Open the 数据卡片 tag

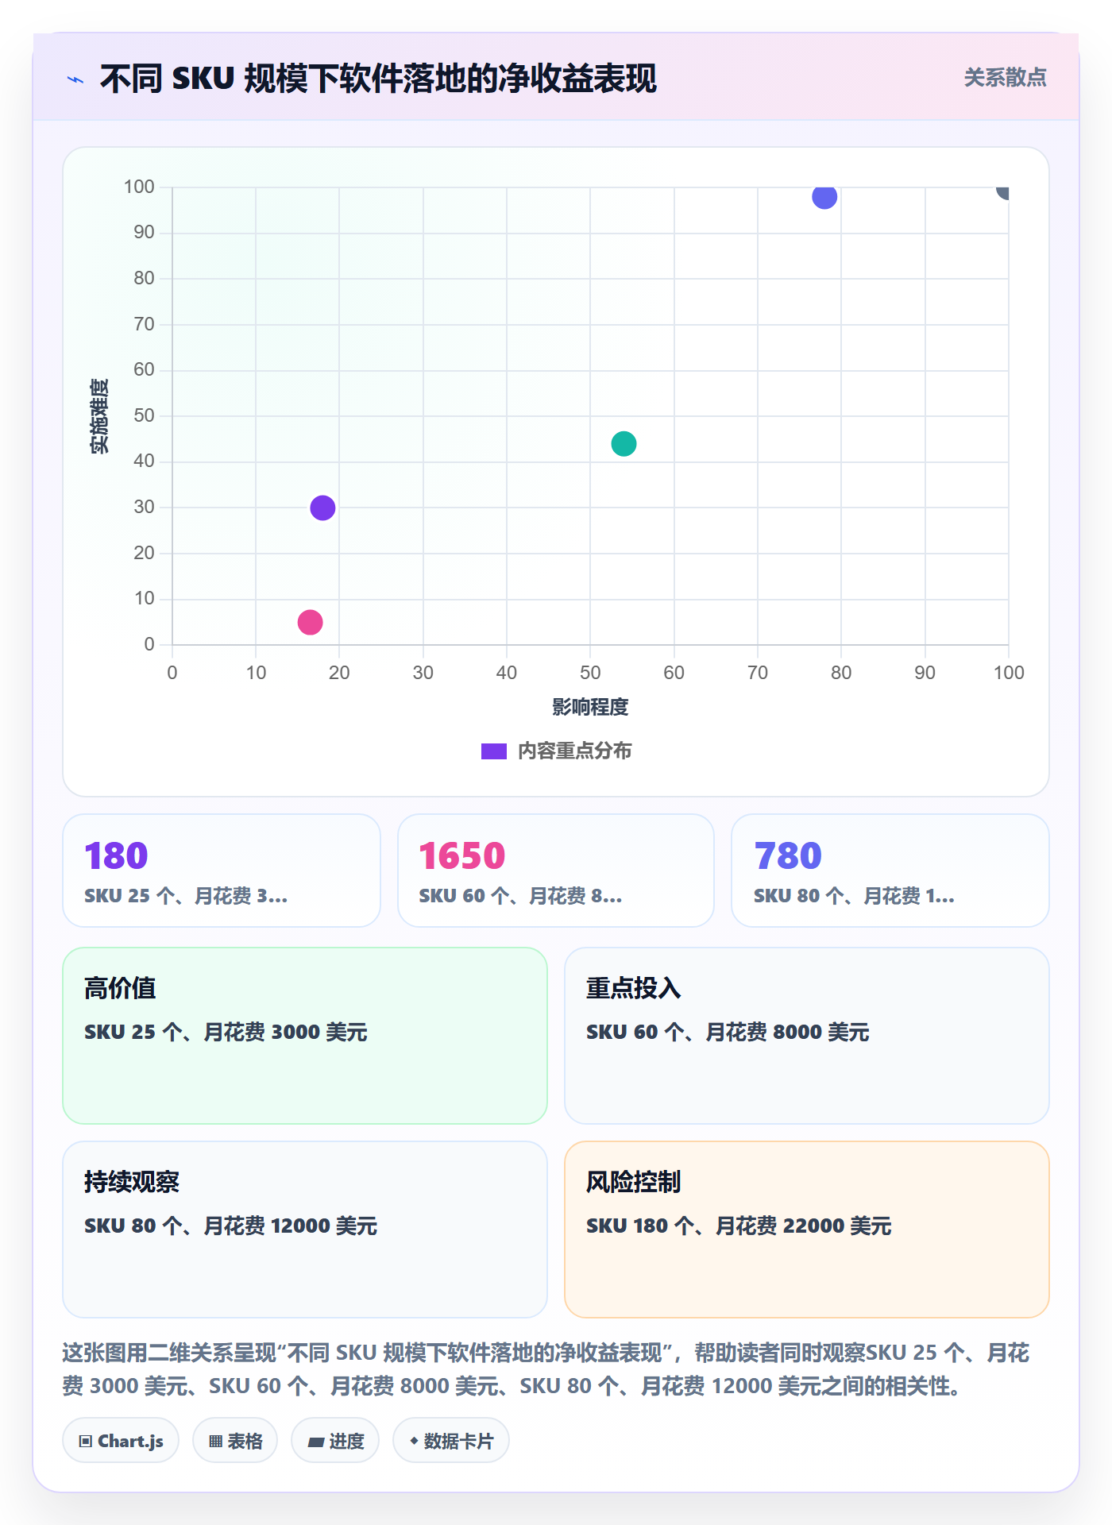(x=451, y=1441)
